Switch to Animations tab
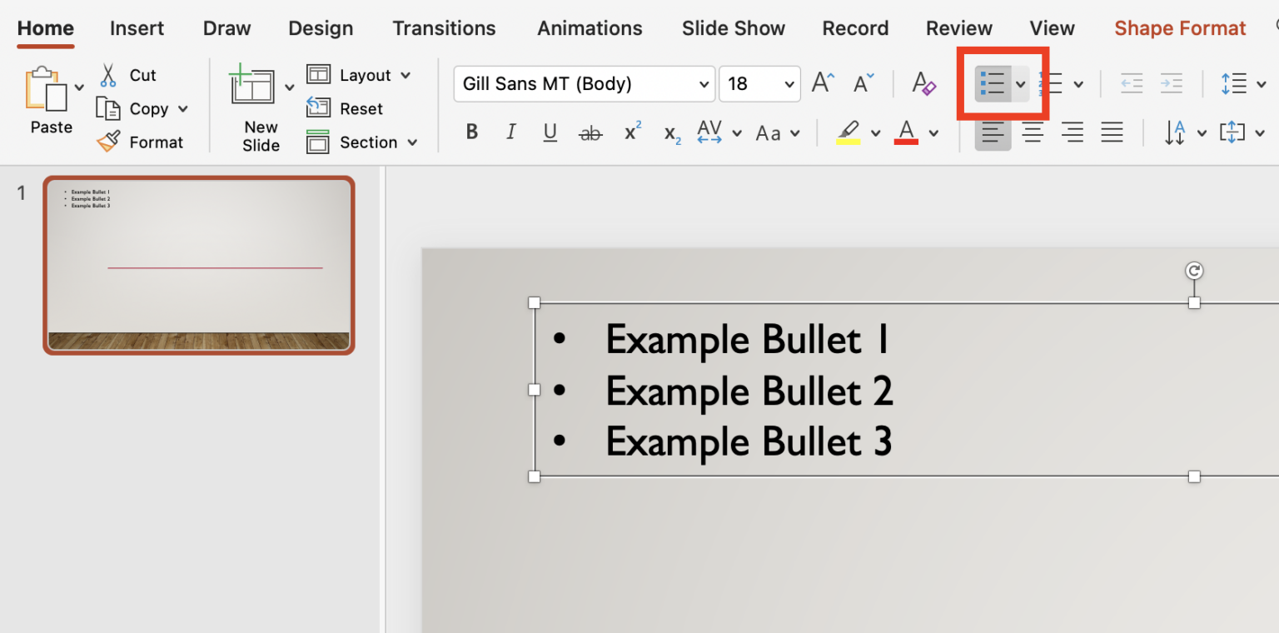Screen dimensions: 1279x633 point(590,28)
